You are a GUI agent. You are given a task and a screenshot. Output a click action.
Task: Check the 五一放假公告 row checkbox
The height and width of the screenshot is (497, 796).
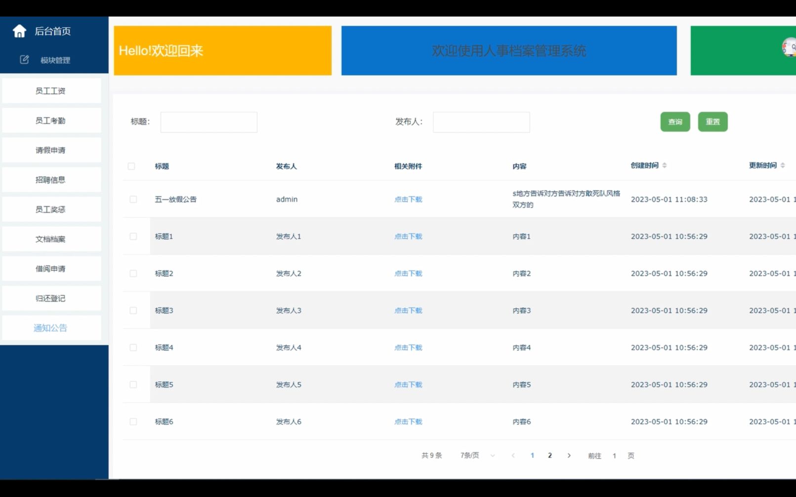tap(133, 199)
